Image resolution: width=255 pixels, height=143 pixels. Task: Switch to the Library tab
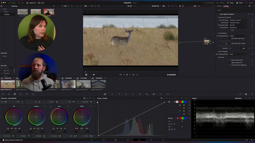tap(219, 6)
